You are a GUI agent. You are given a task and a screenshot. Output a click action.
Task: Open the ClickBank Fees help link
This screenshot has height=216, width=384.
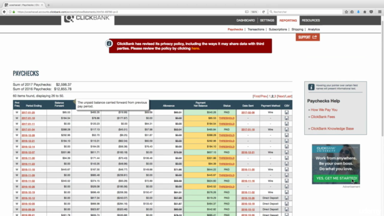[323, 117]
